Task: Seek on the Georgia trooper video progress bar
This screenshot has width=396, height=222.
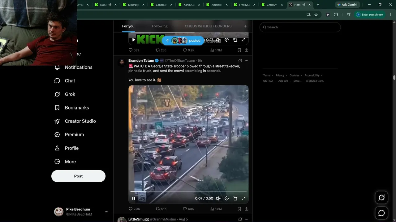Action: click(188, 191)
